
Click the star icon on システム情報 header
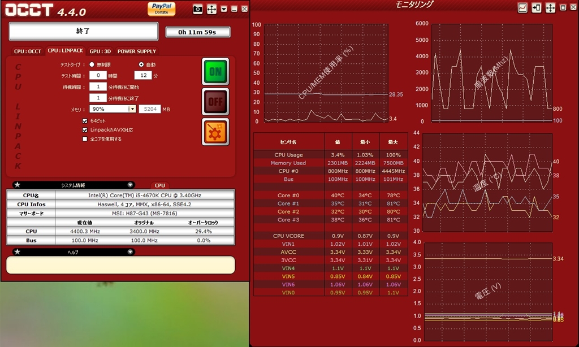point(18,185)
